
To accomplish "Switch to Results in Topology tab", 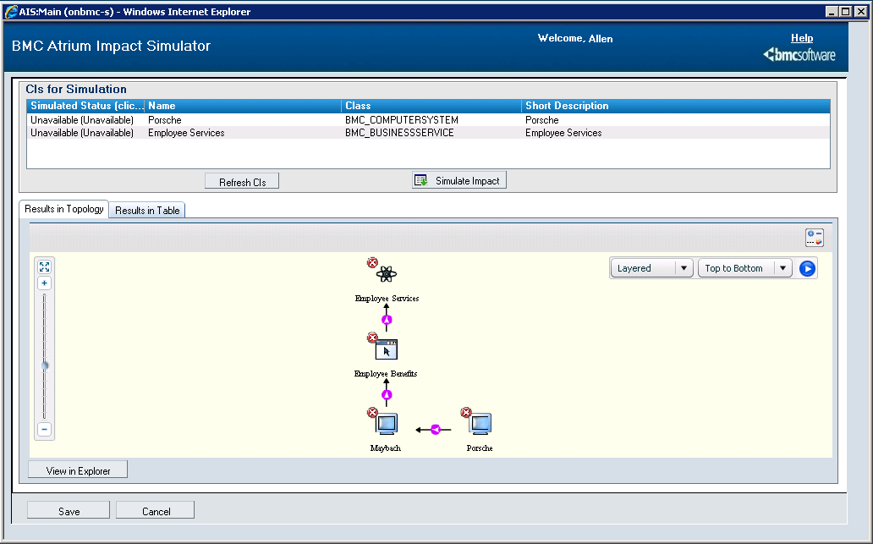I will [x=64, y=209].
